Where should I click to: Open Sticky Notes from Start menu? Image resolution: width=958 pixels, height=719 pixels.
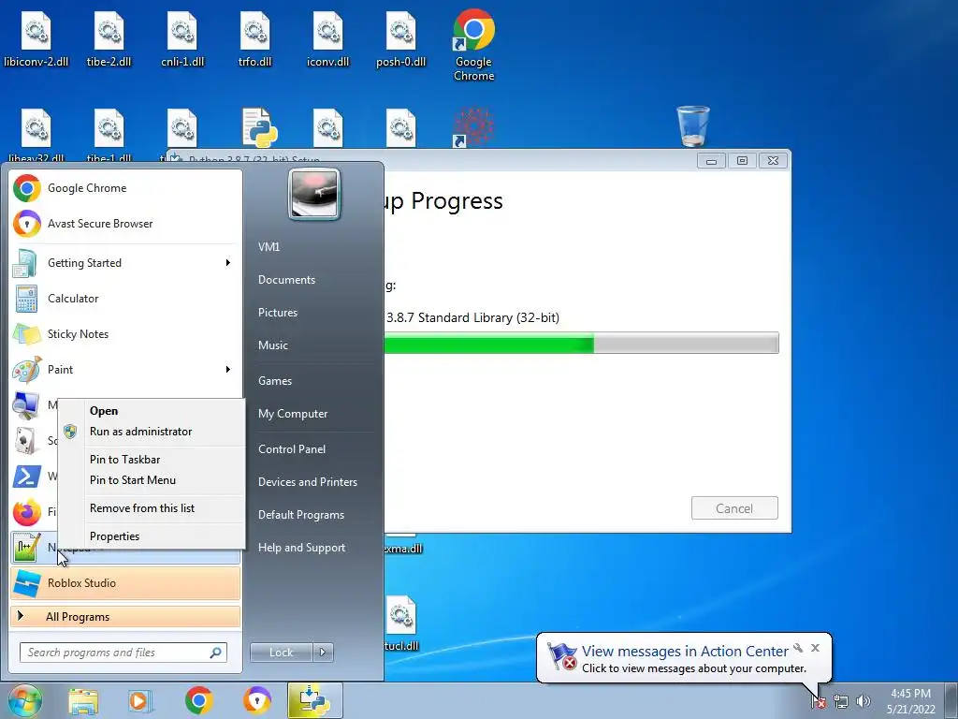coord(125,334)
